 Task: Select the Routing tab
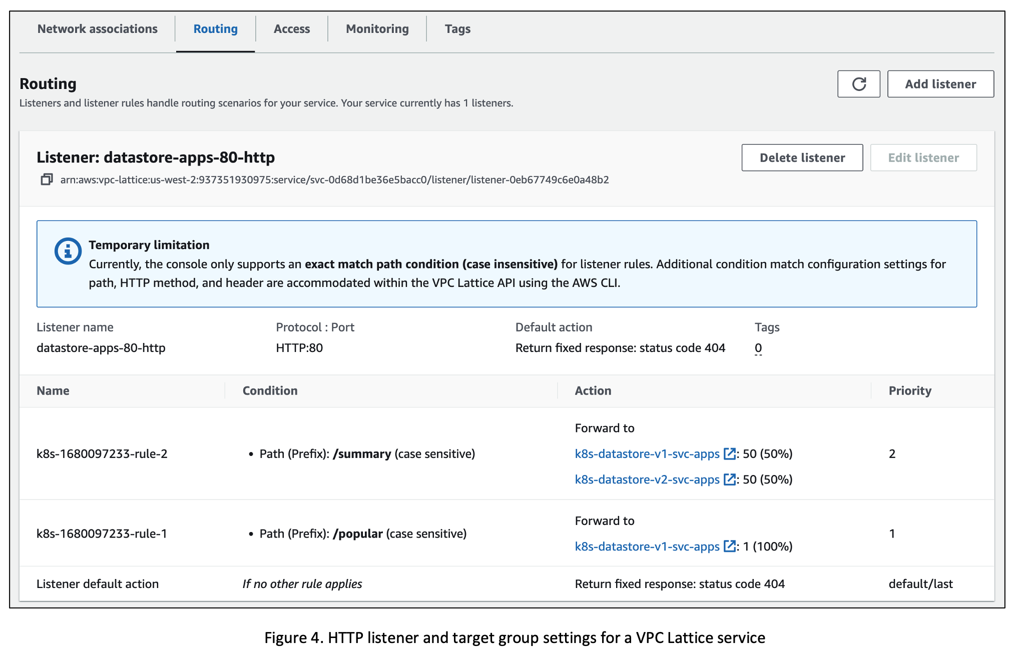pyautogui.click(x=215, y=28)
